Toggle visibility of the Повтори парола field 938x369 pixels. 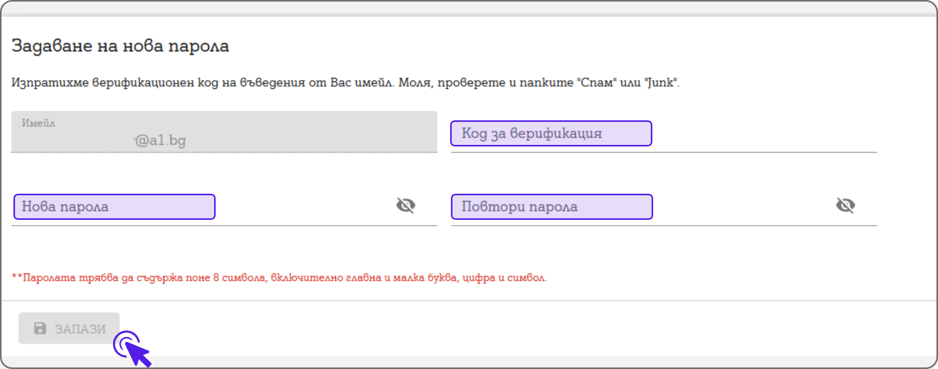(x=845, y=206)
